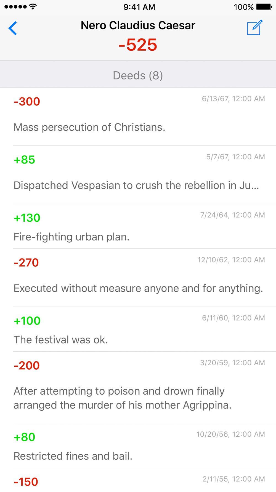Tap the 12/10/62 timestamp
Image resolution: width=276 pixels, height=492 pixels.
[231, 260]
